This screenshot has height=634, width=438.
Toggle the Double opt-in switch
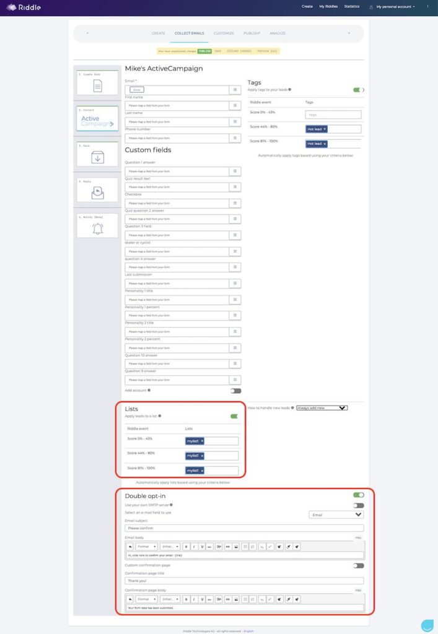click(x=358, y=495)
